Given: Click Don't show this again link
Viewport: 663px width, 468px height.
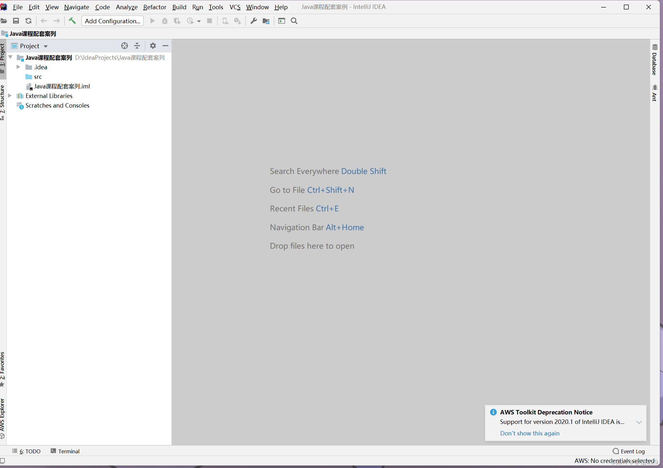Looking at the screenshot, I should (530, 433).
